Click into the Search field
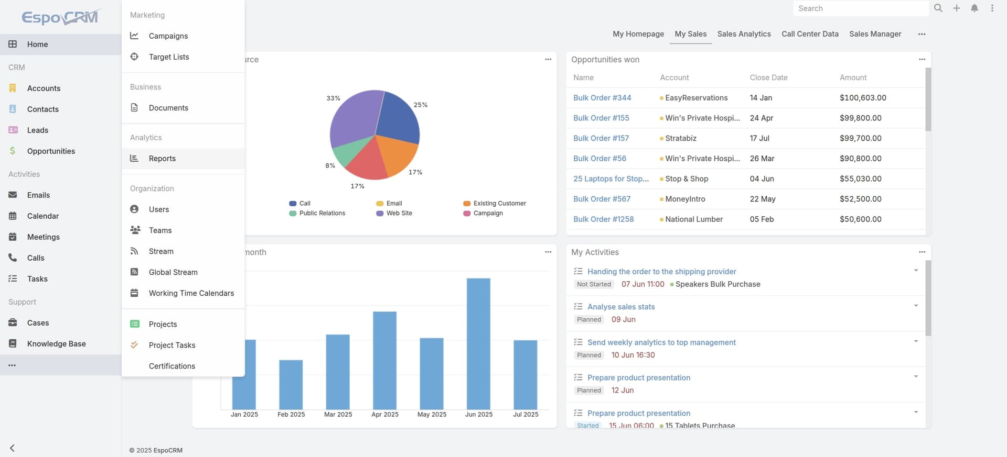The image size is (1007, 457). (861, 8)
